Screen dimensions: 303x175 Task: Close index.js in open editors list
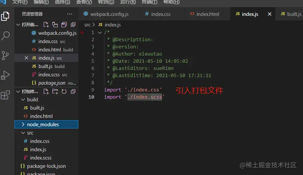[26, 58]
